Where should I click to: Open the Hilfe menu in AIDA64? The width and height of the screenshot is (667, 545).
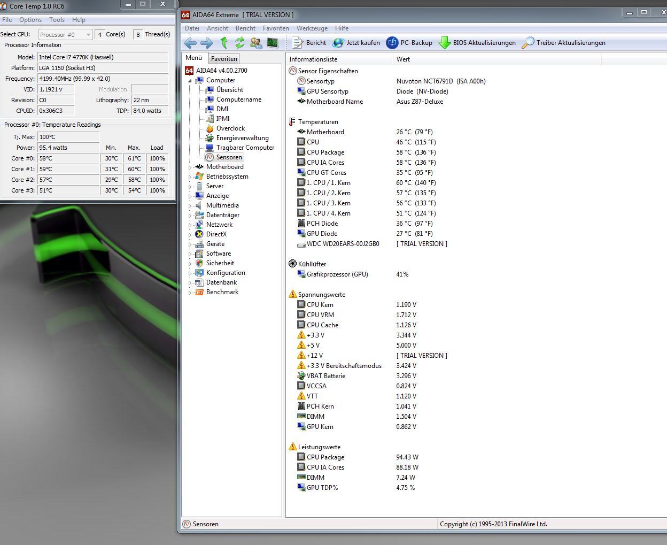tap(342, 28)
